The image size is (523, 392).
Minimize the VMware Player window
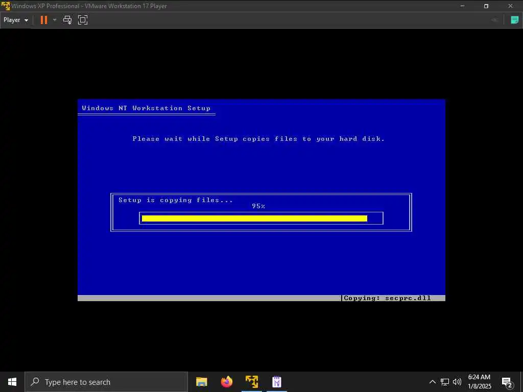462,6
